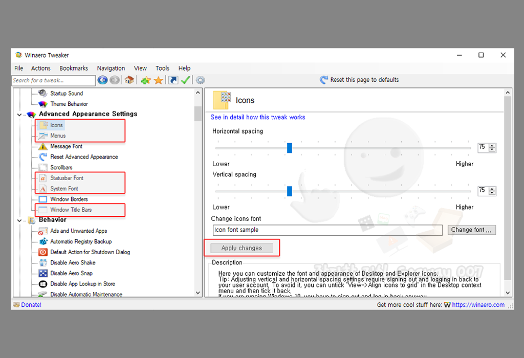Select Icons in the tree

56,125
